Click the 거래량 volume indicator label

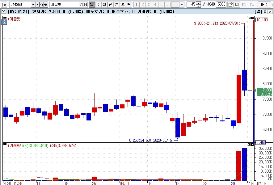(x=15, y=145)
